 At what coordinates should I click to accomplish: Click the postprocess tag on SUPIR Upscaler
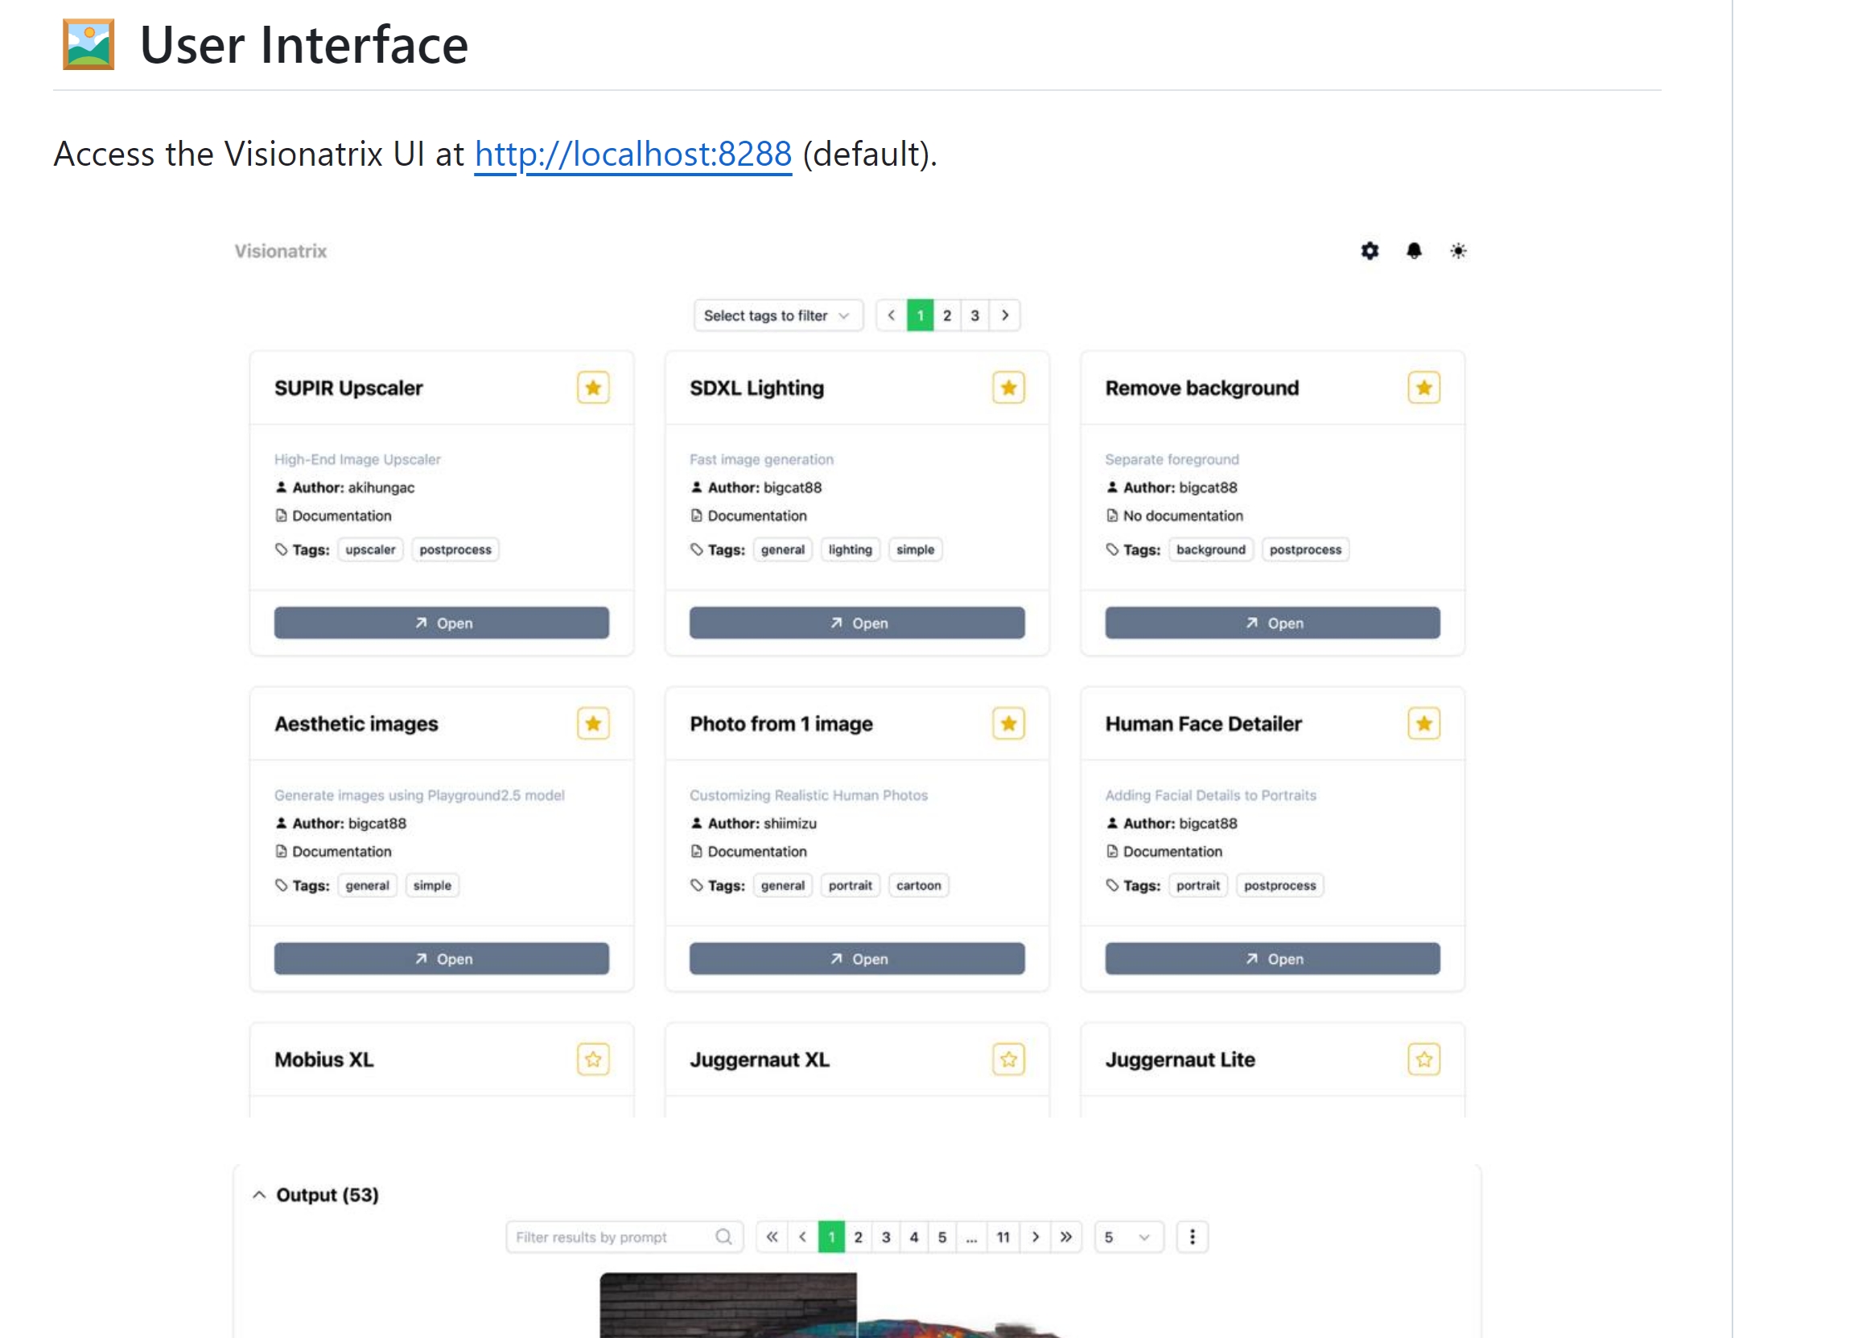[455, 549]
